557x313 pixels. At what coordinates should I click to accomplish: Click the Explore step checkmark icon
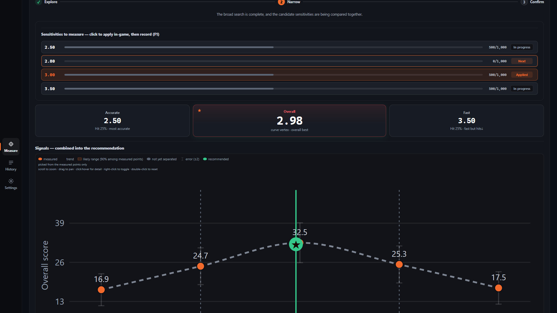click(38, 2)
